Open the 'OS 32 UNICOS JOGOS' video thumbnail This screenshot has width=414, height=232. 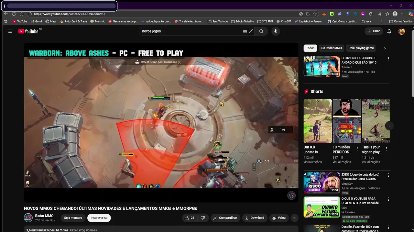[x=321, y=67]
